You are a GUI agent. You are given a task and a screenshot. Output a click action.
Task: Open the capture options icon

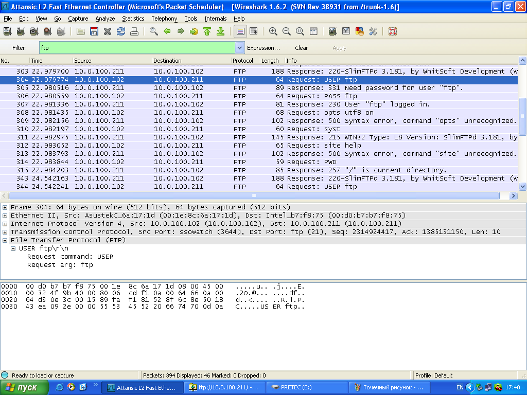click(21, 31)
